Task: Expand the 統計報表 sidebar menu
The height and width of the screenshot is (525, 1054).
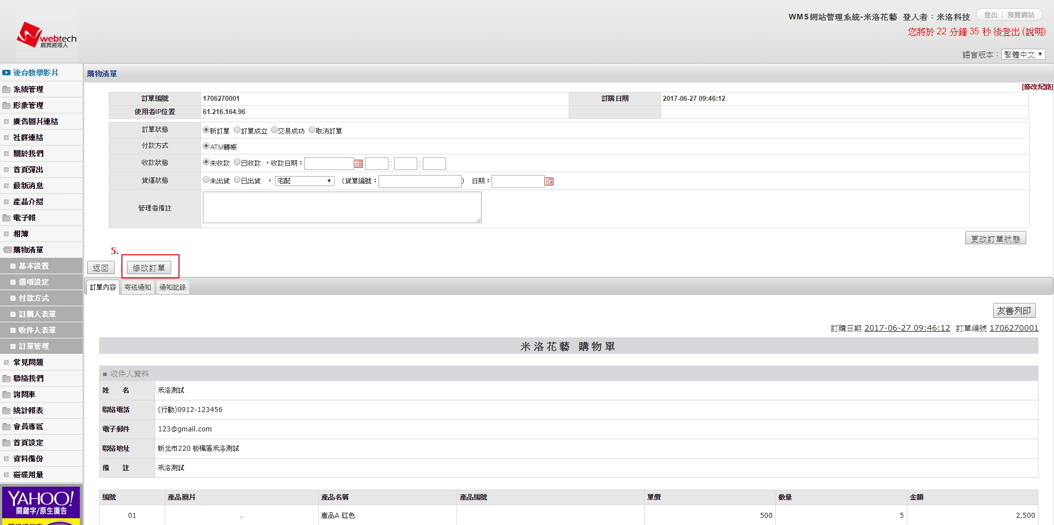Action: click(x=28, y=410)
